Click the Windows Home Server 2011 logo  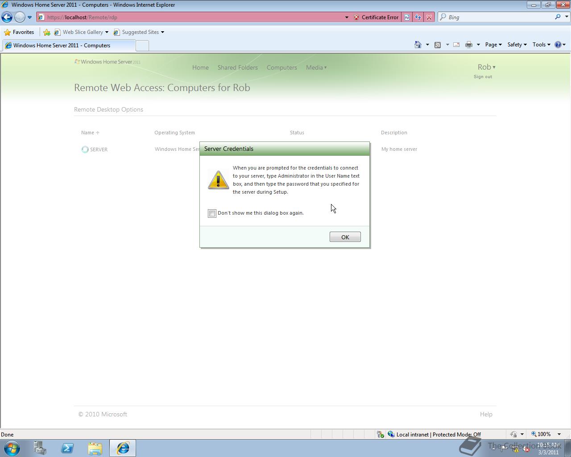tap(107, 62)
